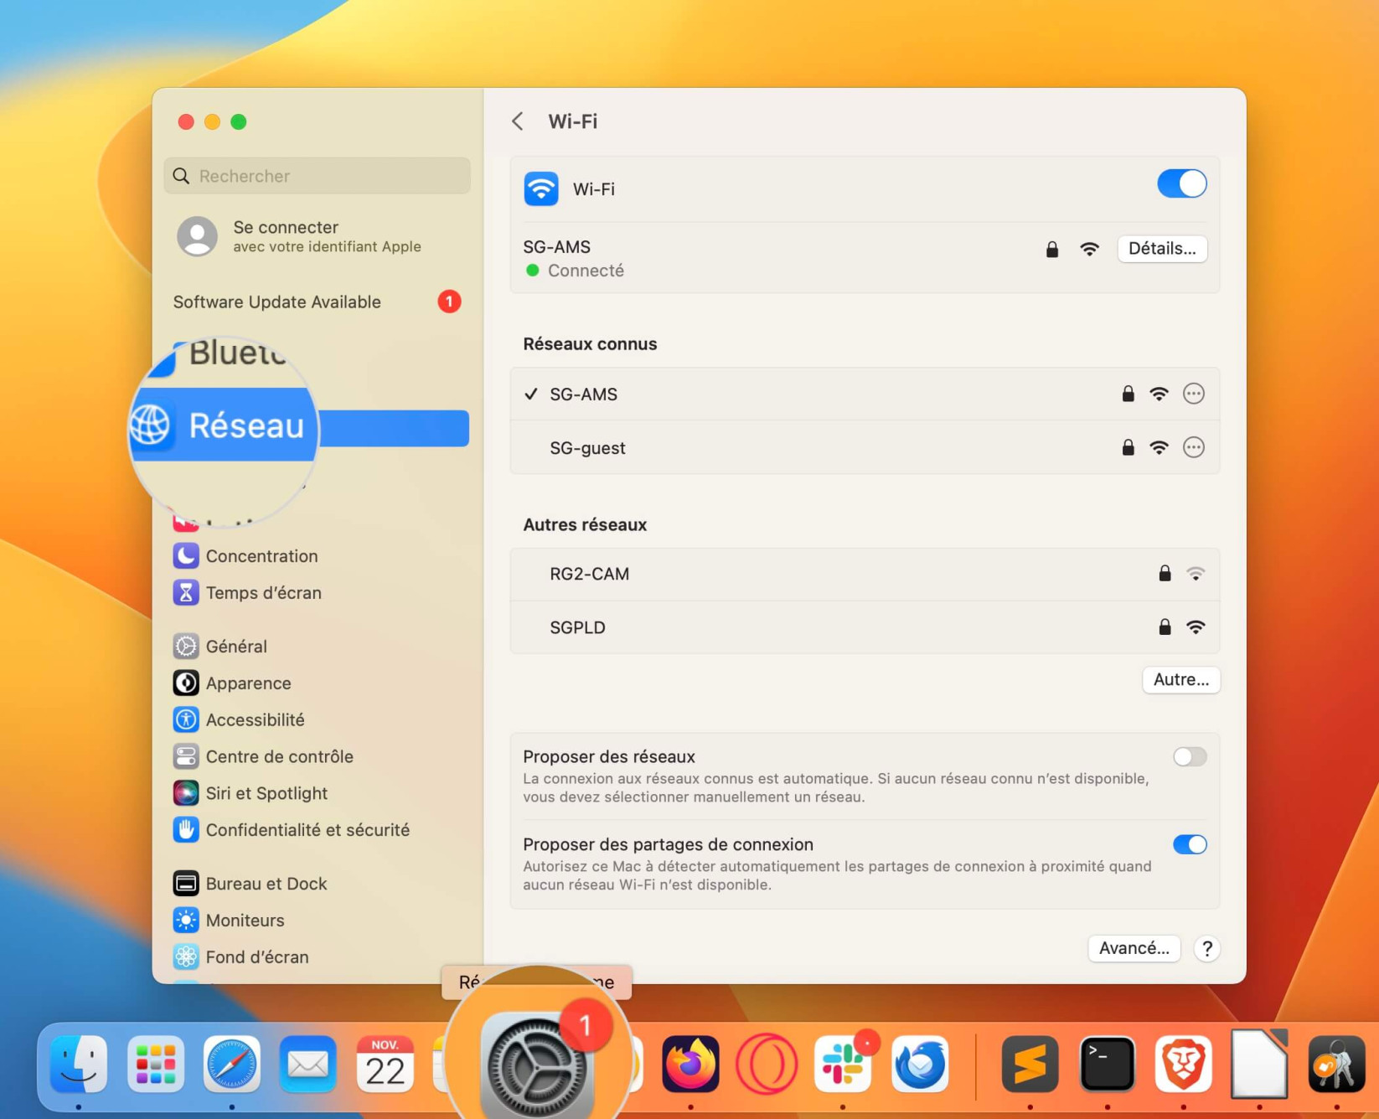This screenshot has height=1119, width=1379.
Task: Open Thunderbird from the Dock
Action: pyautogui.click(x=919, y=1065)
